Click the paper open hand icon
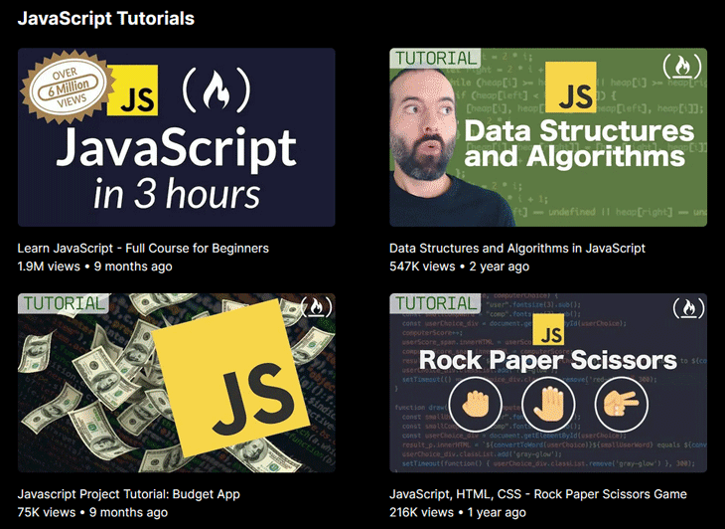Viewport: 725px width, 529px height. click(548, 405)
